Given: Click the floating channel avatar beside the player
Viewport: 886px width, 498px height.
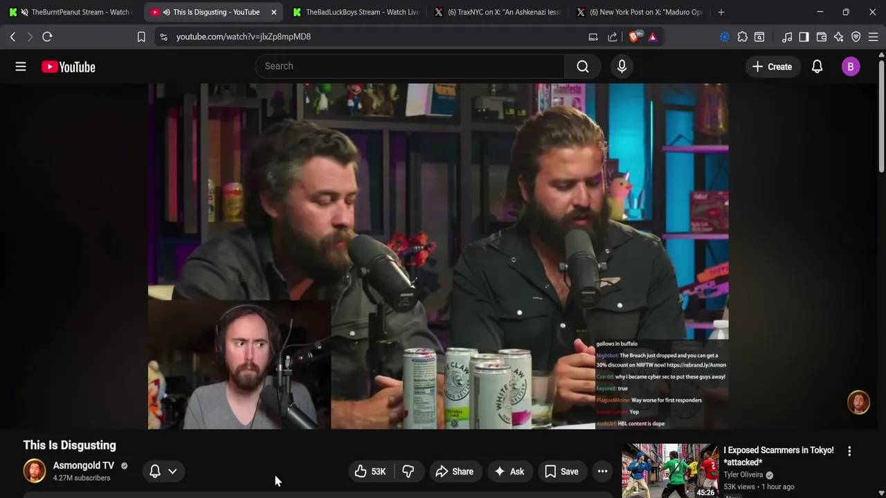Looking at the screenshot, I should click(858, 403).
